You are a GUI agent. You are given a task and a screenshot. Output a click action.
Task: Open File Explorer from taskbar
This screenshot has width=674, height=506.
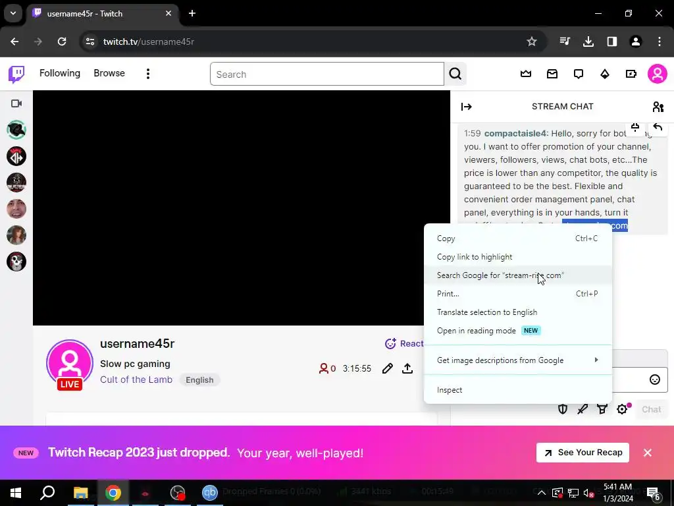tap(80, 493)
